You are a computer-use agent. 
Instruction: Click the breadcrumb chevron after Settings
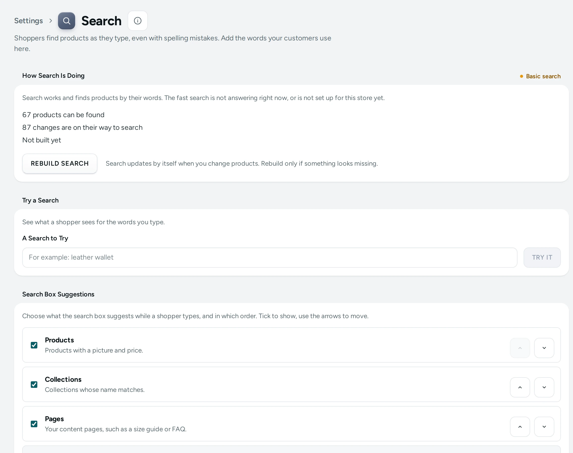pyautogui.click(x=51, y=21)
